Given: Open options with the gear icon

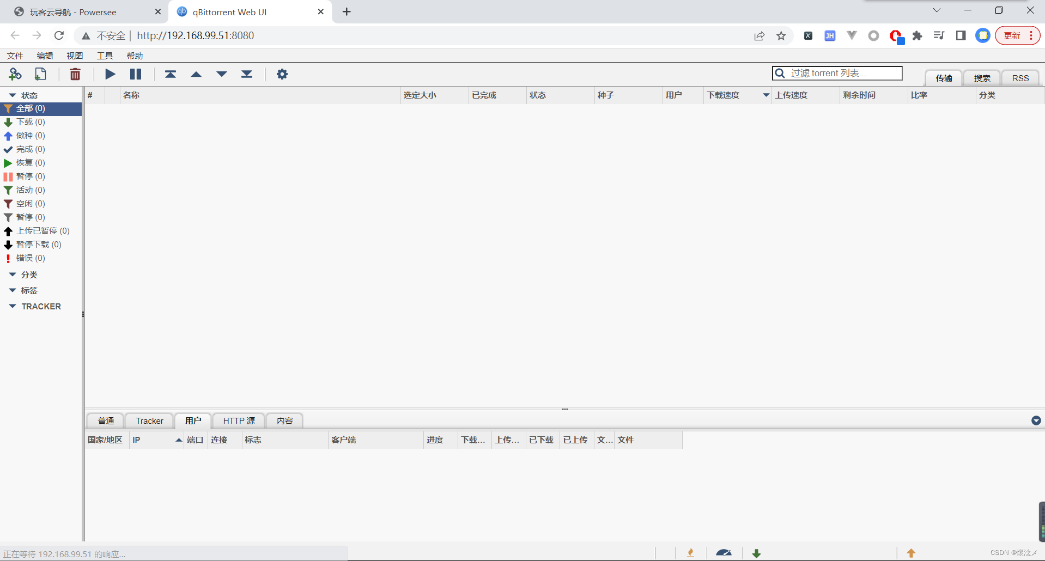Looking at the screenshot, I should coord(282,74).
